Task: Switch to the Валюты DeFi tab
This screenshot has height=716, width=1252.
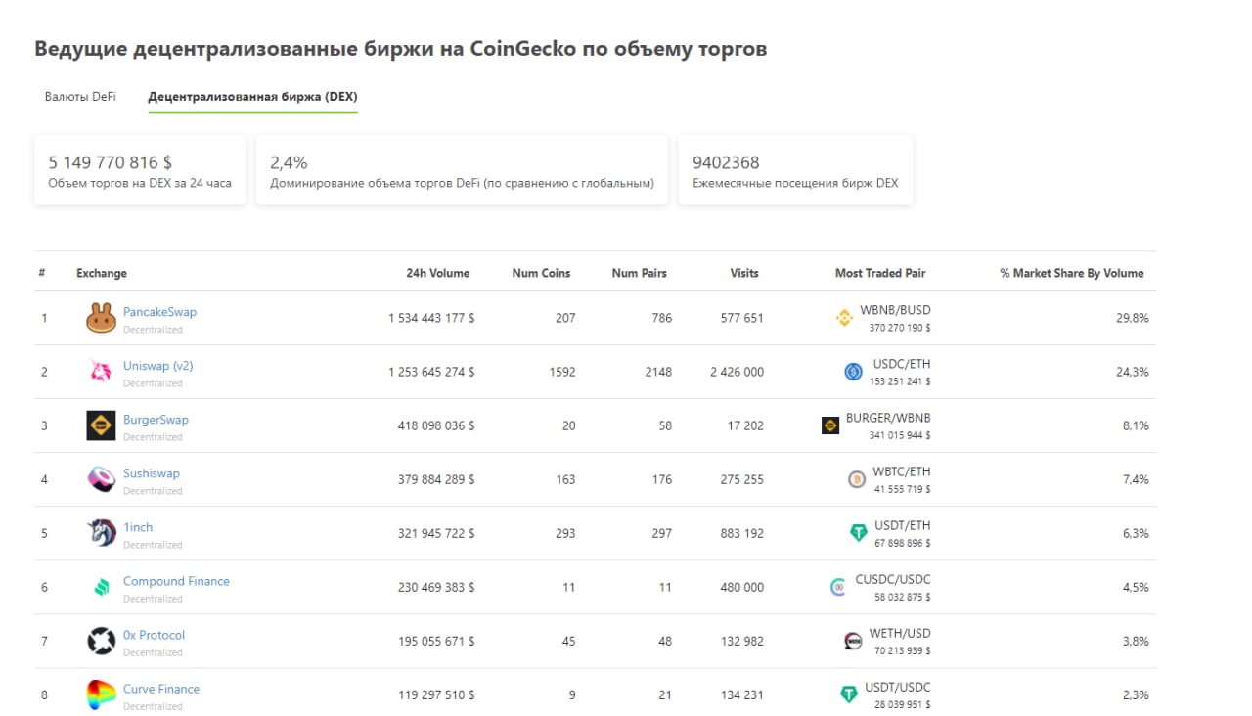Action: (80, 97)
